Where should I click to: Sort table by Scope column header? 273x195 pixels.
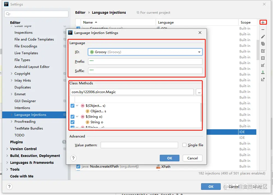pos(247,22)
